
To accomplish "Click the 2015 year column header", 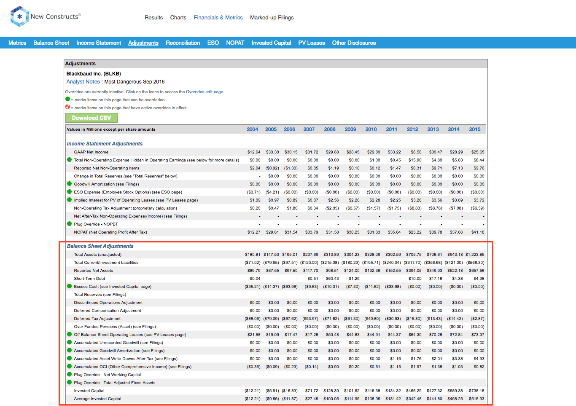I will 475,129.
